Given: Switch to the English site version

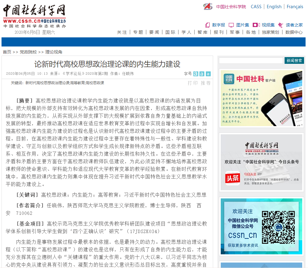Looking at the screenshot, I should tap(274, 7).
